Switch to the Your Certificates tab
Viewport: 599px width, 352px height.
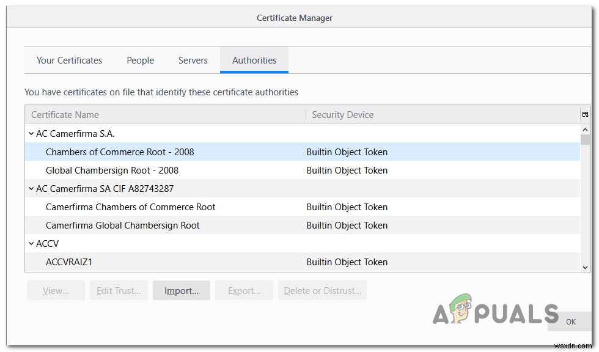69,60
